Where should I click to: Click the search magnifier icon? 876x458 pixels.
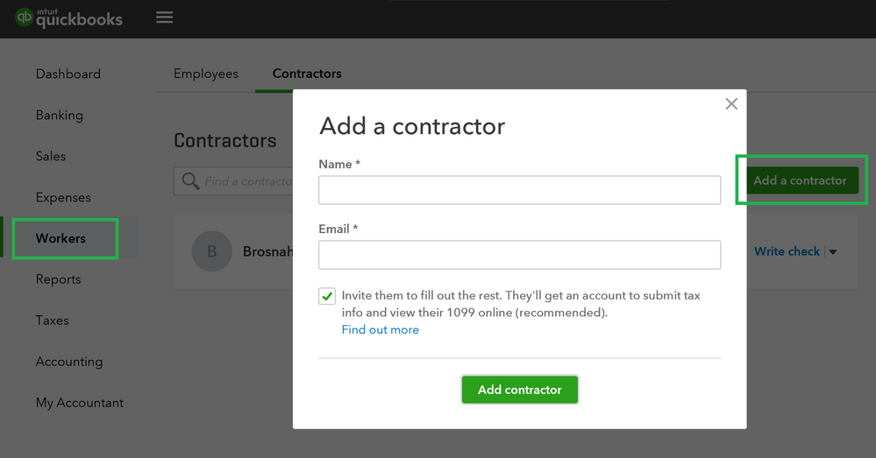coord(190,181)
